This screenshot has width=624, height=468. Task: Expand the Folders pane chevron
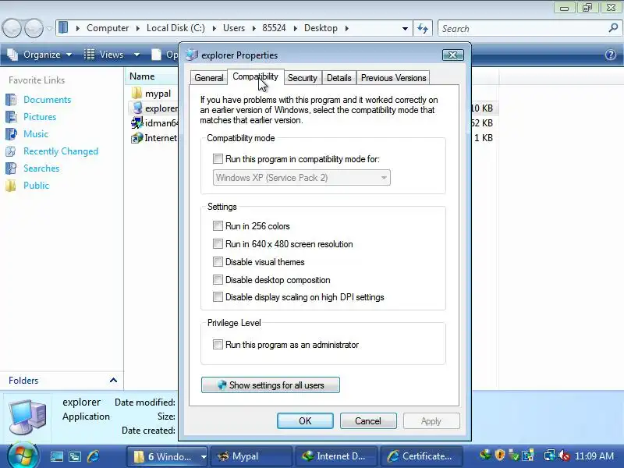[x=113, y=380]
